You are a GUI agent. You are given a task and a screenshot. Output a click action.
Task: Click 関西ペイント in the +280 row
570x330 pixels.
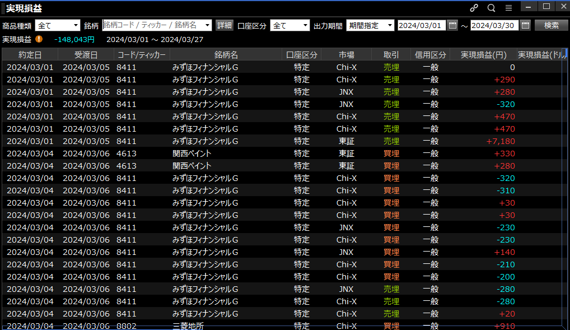point(192,165)
